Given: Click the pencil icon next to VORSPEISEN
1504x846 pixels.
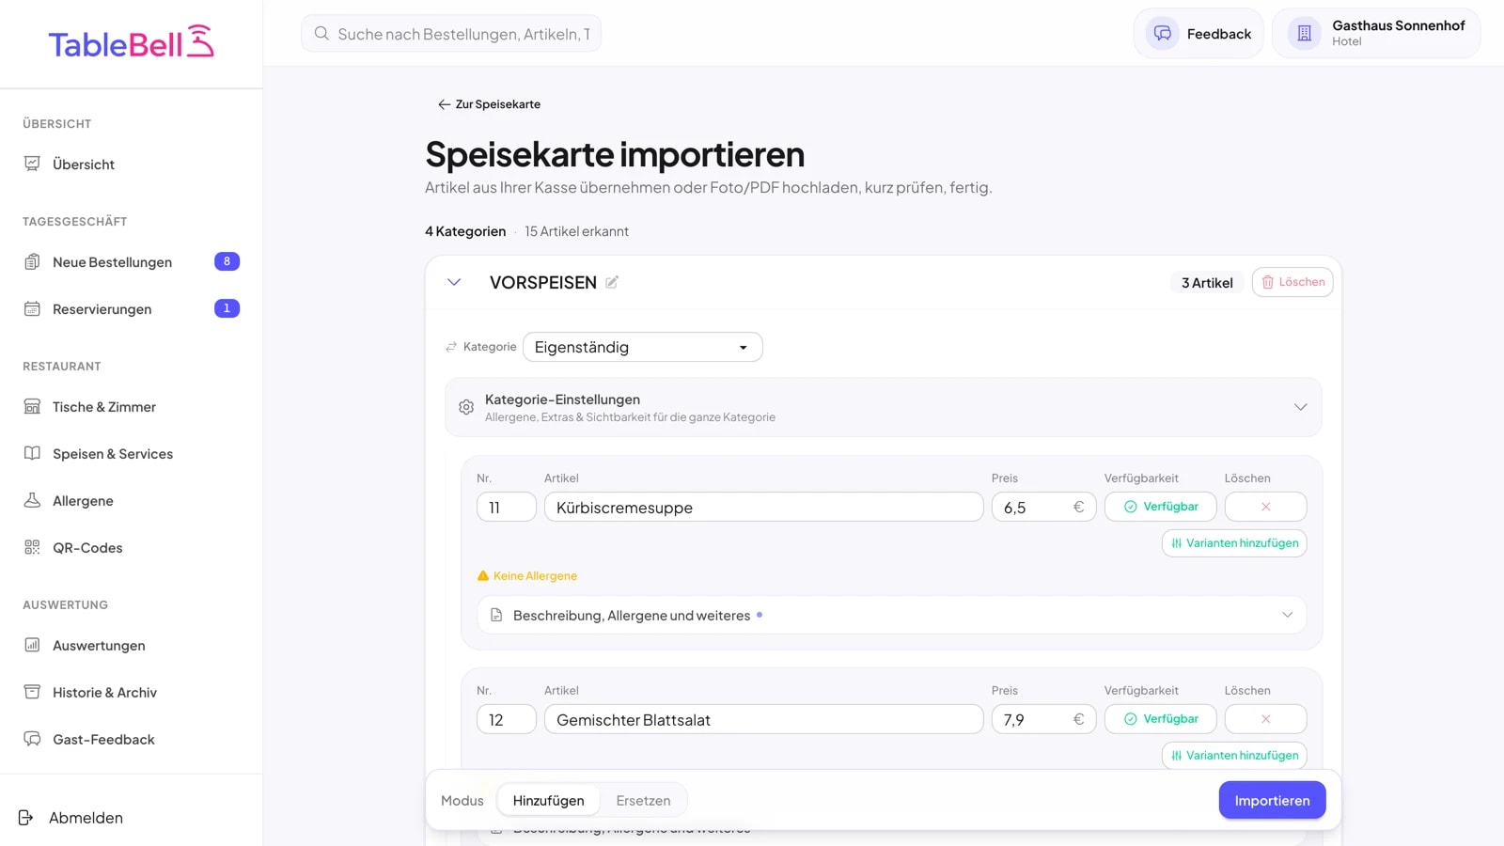Looking at the screenshot, I should 612,282.
